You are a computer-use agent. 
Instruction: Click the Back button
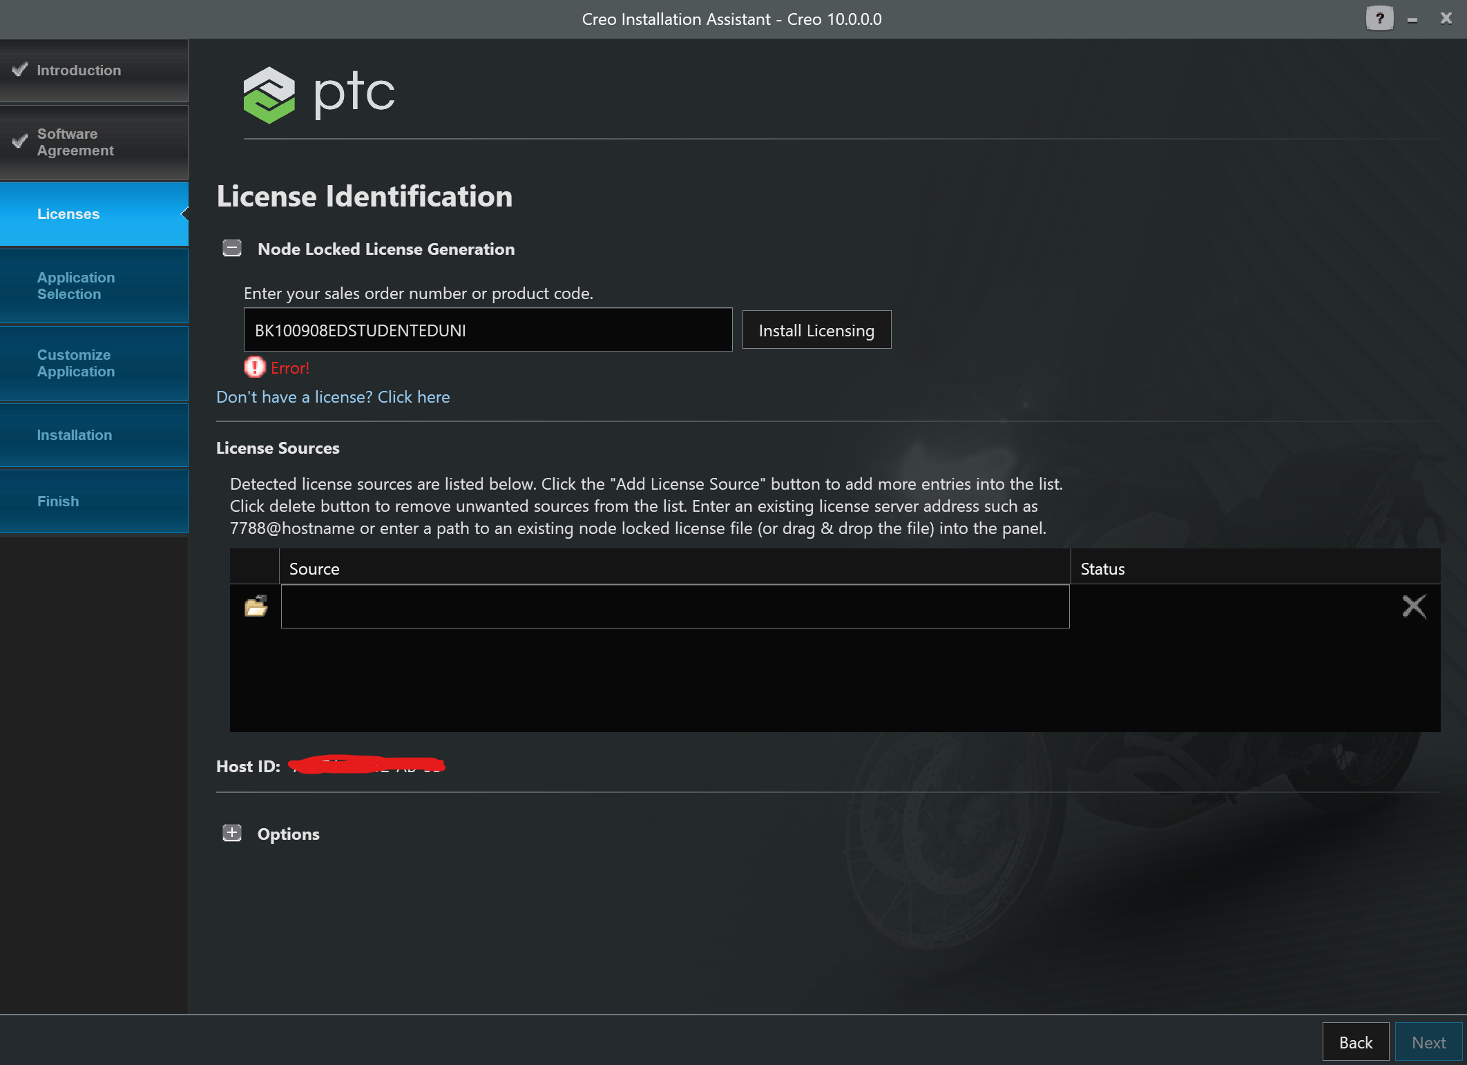click(x=1355, y=1042)
